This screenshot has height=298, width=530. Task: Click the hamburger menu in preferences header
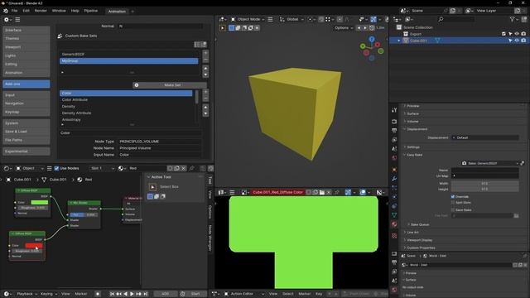(17, 20)
